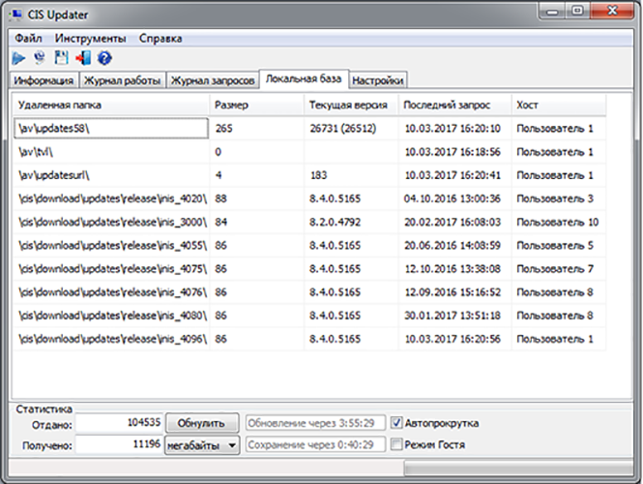Screen dimensions: 643x484
Task: Click the blue play/start toolbar icon
Action: [19, 58]
